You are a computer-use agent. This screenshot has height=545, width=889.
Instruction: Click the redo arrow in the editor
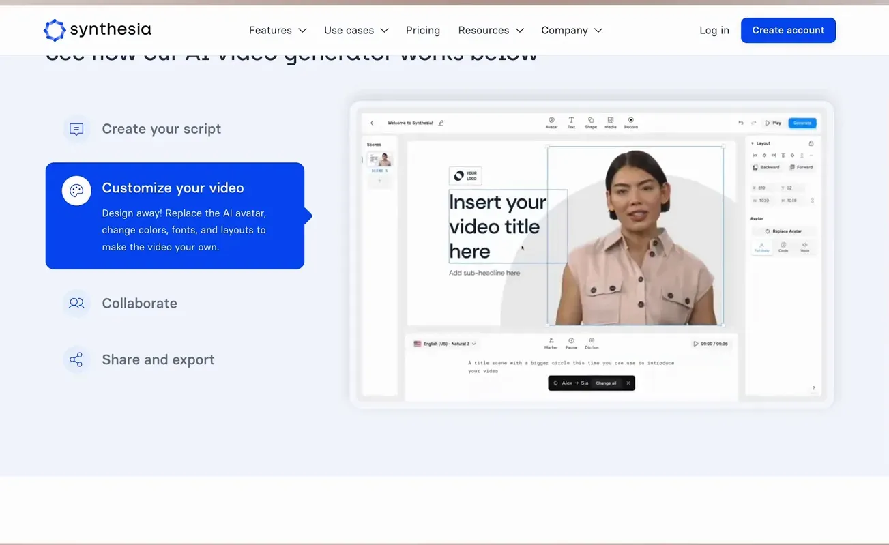pos(754,123)
